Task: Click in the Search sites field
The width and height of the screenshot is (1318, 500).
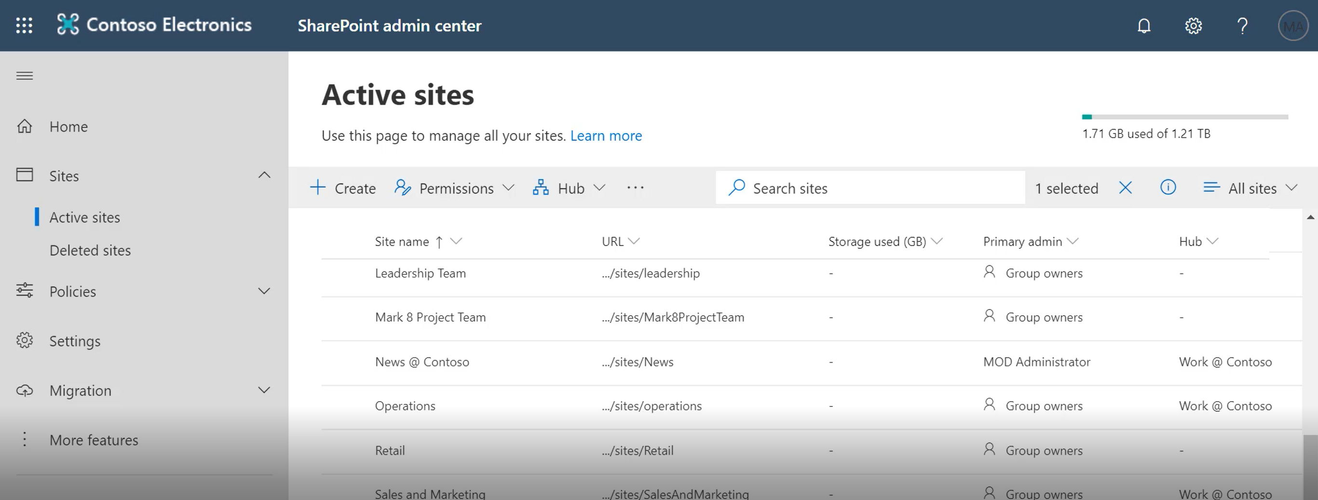Action: coord(870,188)
